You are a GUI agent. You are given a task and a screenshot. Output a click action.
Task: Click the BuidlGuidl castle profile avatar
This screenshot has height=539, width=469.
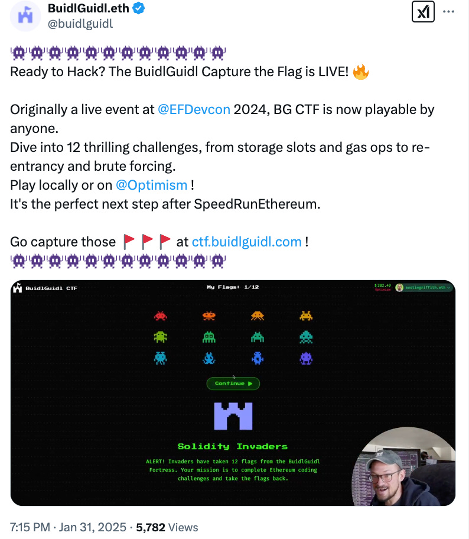pos(25,16)
